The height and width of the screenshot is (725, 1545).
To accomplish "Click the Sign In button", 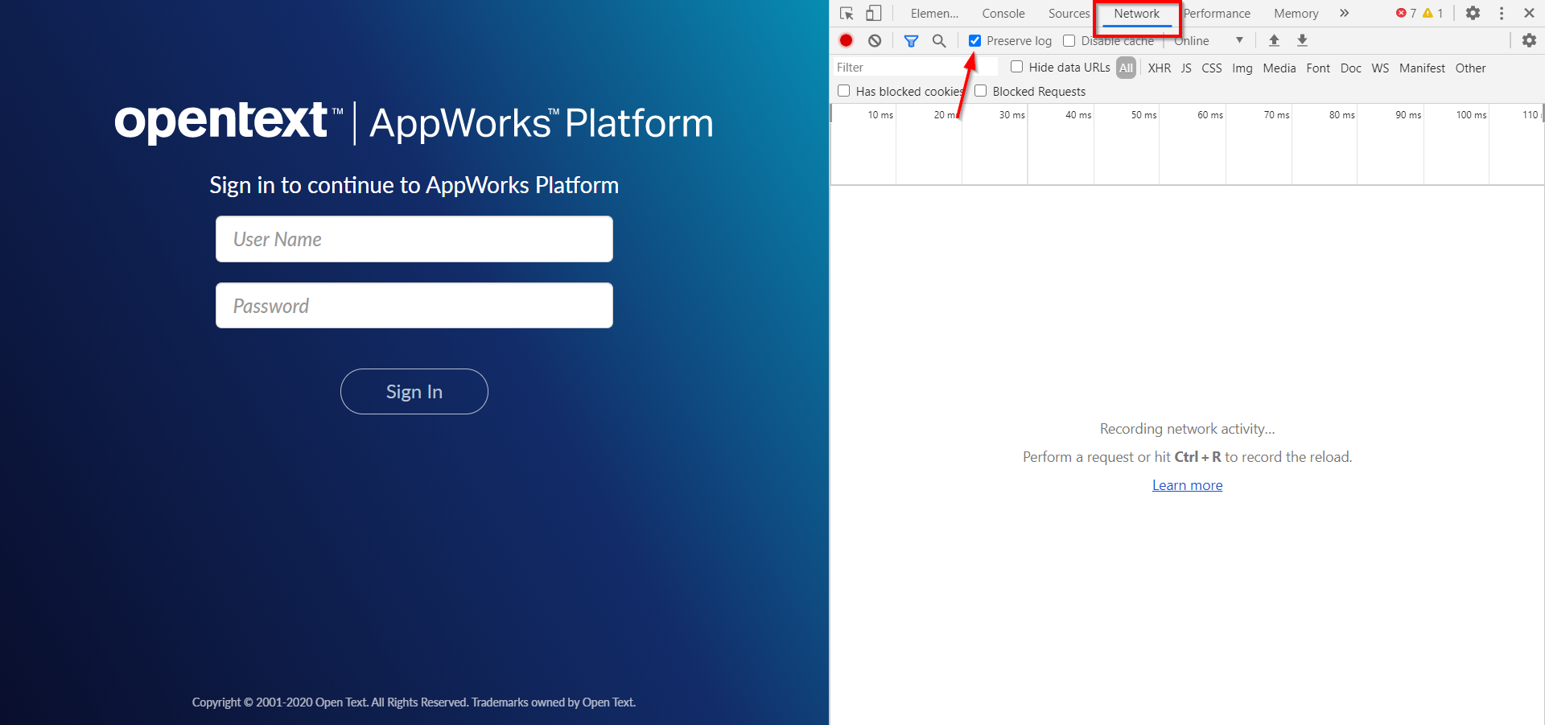I will pyautogui.click(x=414, y=392).
